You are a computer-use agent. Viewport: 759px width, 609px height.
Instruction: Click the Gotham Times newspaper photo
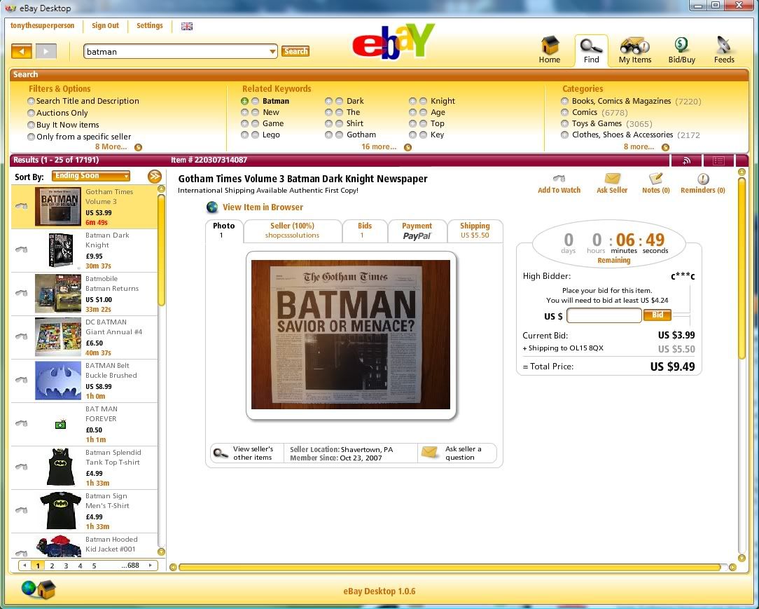click(x=351, y=334)
